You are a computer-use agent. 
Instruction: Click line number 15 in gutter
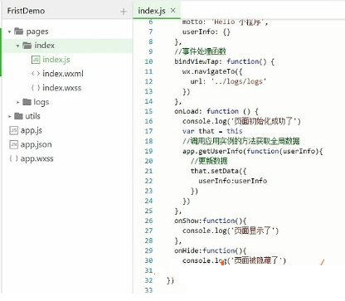pyautogui.click(x=148, y=111)
